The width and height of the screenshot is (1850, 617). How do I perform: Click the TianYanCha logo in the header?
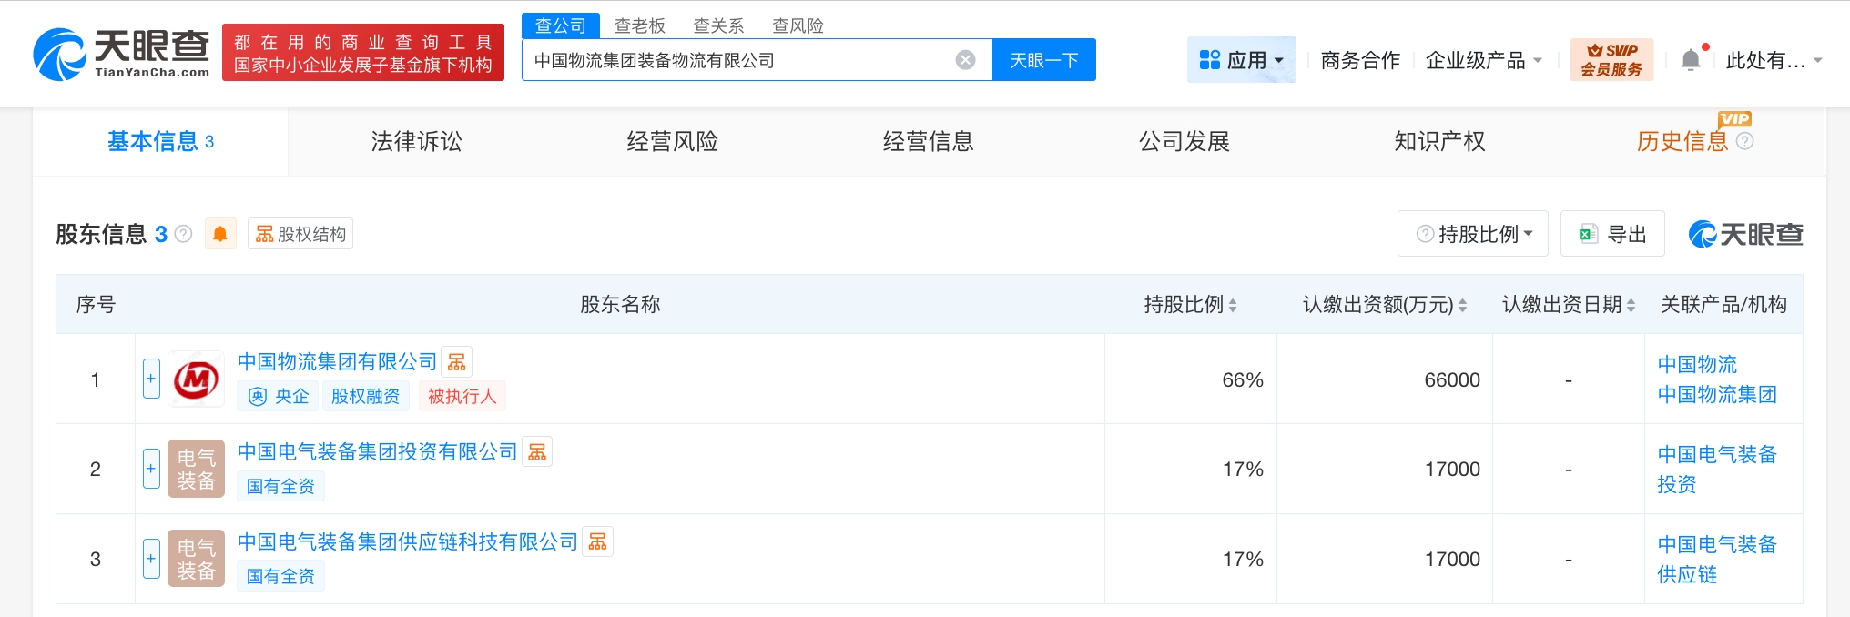[121, 54]
